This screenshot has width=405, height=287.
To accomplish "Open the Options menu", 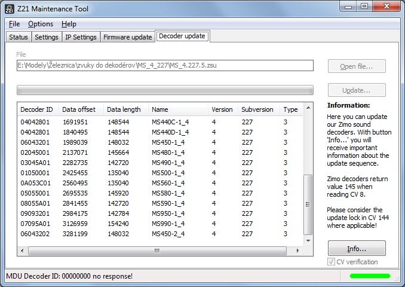I will click(x=41, y=24).
